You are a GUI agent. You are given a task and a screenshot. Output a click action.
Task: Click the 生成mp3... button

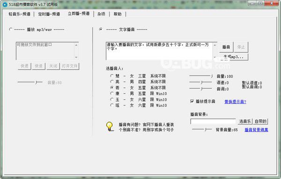[x=234, y=57]
